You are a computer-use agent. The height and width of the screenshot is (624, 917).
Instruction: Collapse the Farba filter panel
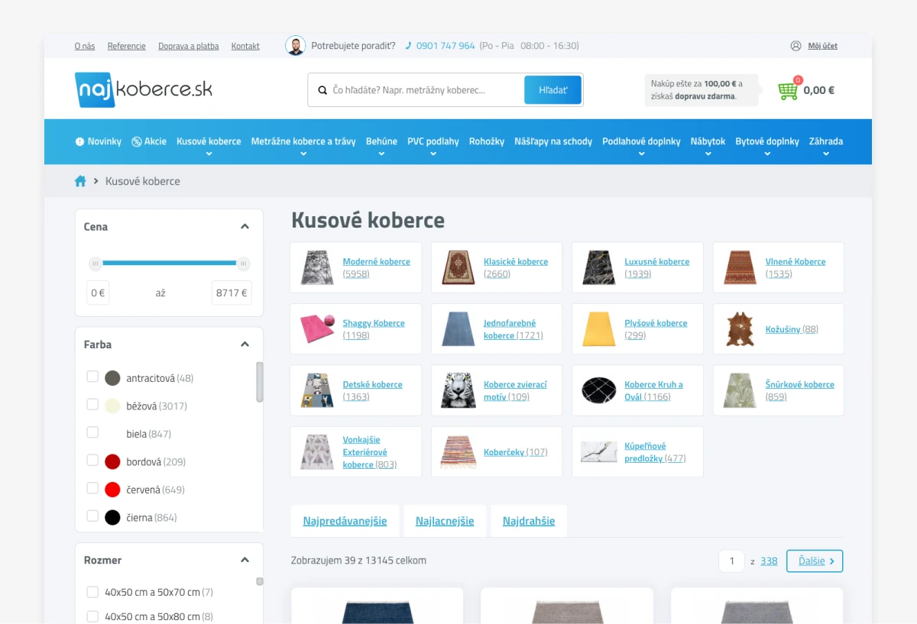pos(245,344)
